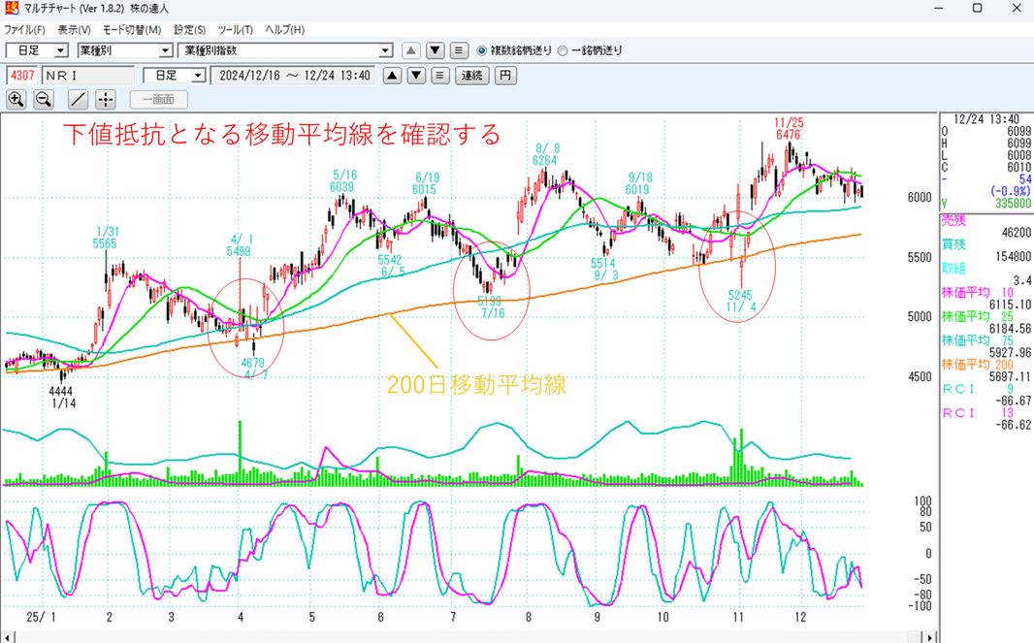This screenshot has height=643, width=1034.
Task: Select the 複数銘柄送り radio button
Action: coord(482,50)
